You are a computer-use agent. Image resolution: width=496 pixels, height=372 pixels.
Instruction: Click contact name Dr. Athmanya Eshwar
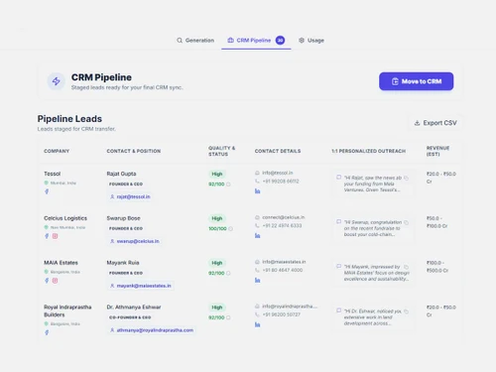pyautogui.click(x=134, y=308)
